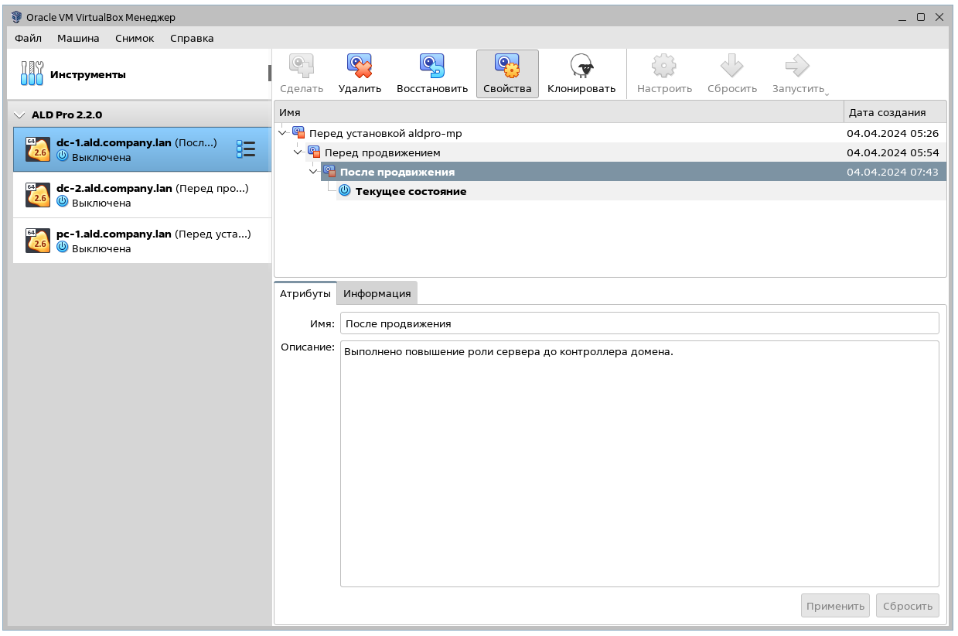
Task: Click the snapshot icon of Перед продвижением
Action: 314,152
